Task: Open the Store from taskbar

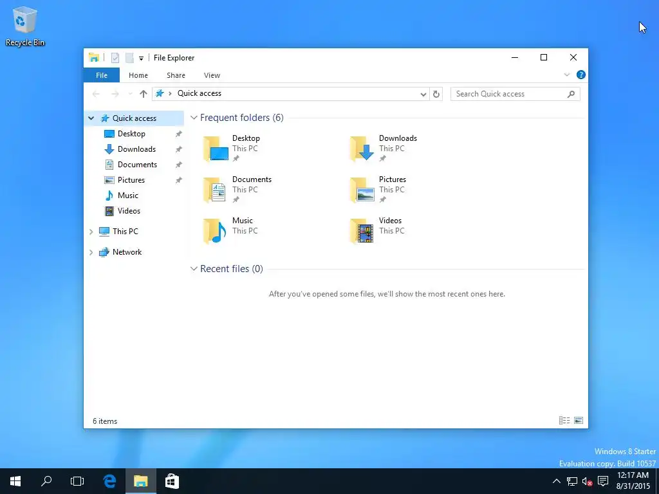Action: pos(172,481)
